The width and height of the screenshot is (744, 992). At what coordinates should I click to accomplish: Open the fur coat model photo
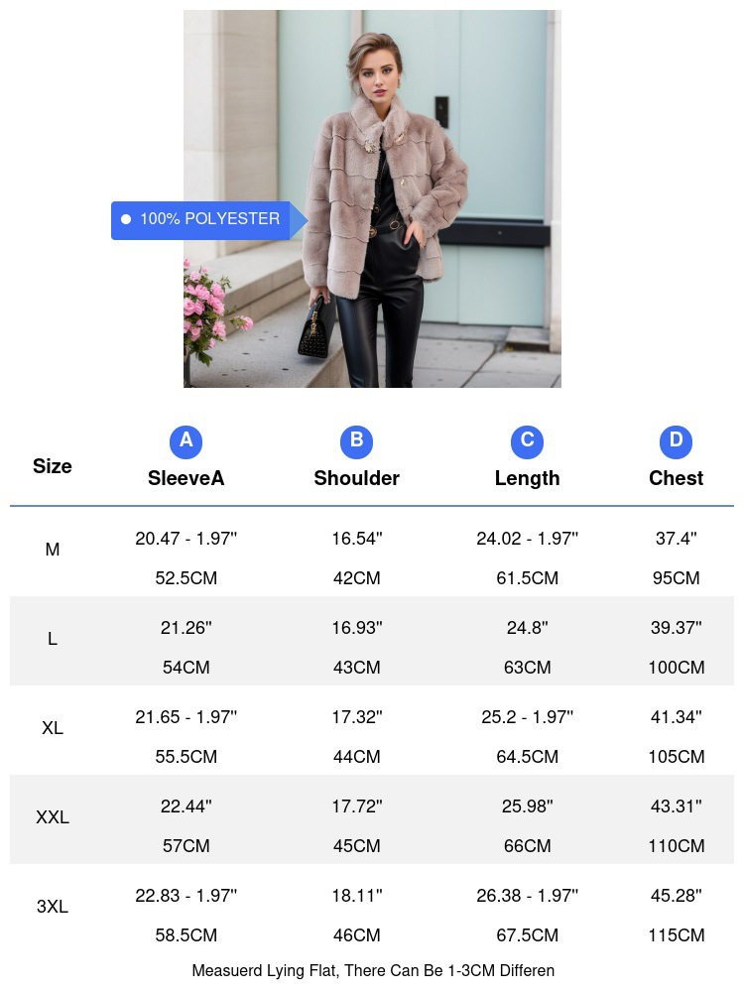[372, 198]
